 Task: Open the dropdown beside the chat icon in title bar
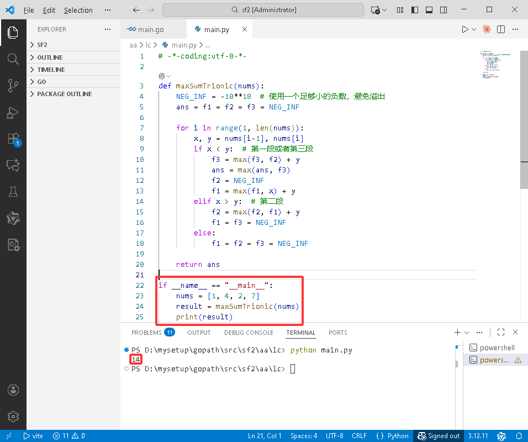(384, 10)
